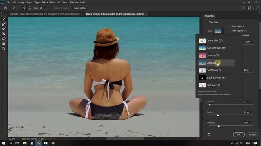Choose Marching Ants (M) view
Viewport: 261px width, 146px height.
(x=217, y=48)
